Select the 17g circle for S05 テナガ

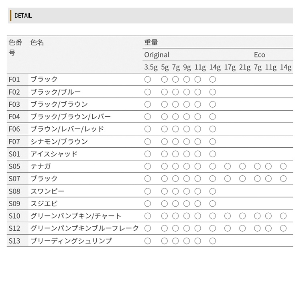[x=228, y=166]
